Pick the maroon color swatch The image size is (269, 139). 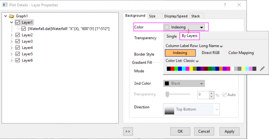click(206, 69)
